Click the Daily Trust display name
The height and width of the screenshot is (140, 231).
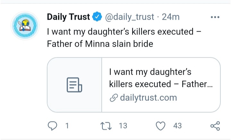pos(68,17)
